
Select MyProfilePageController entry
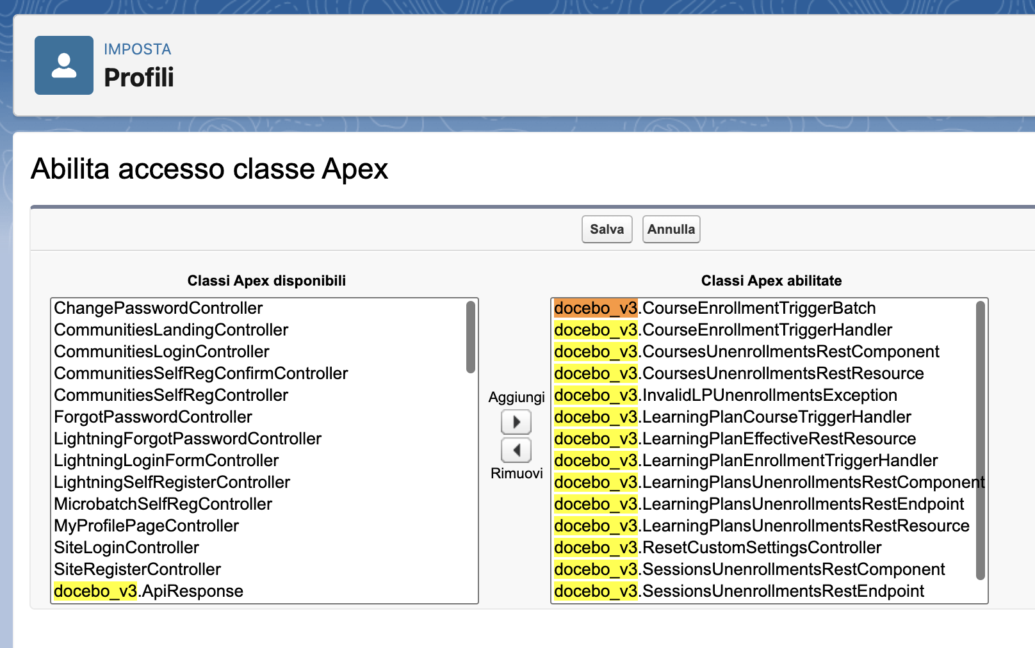(146, 526)
